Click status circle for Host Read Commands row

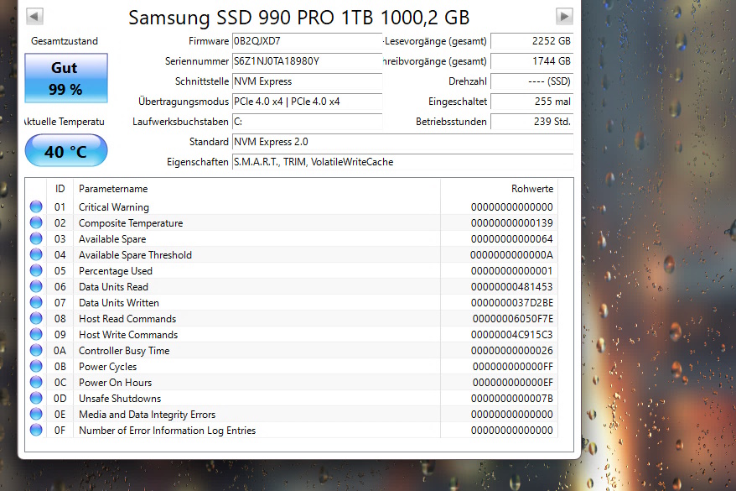[36, 319]
